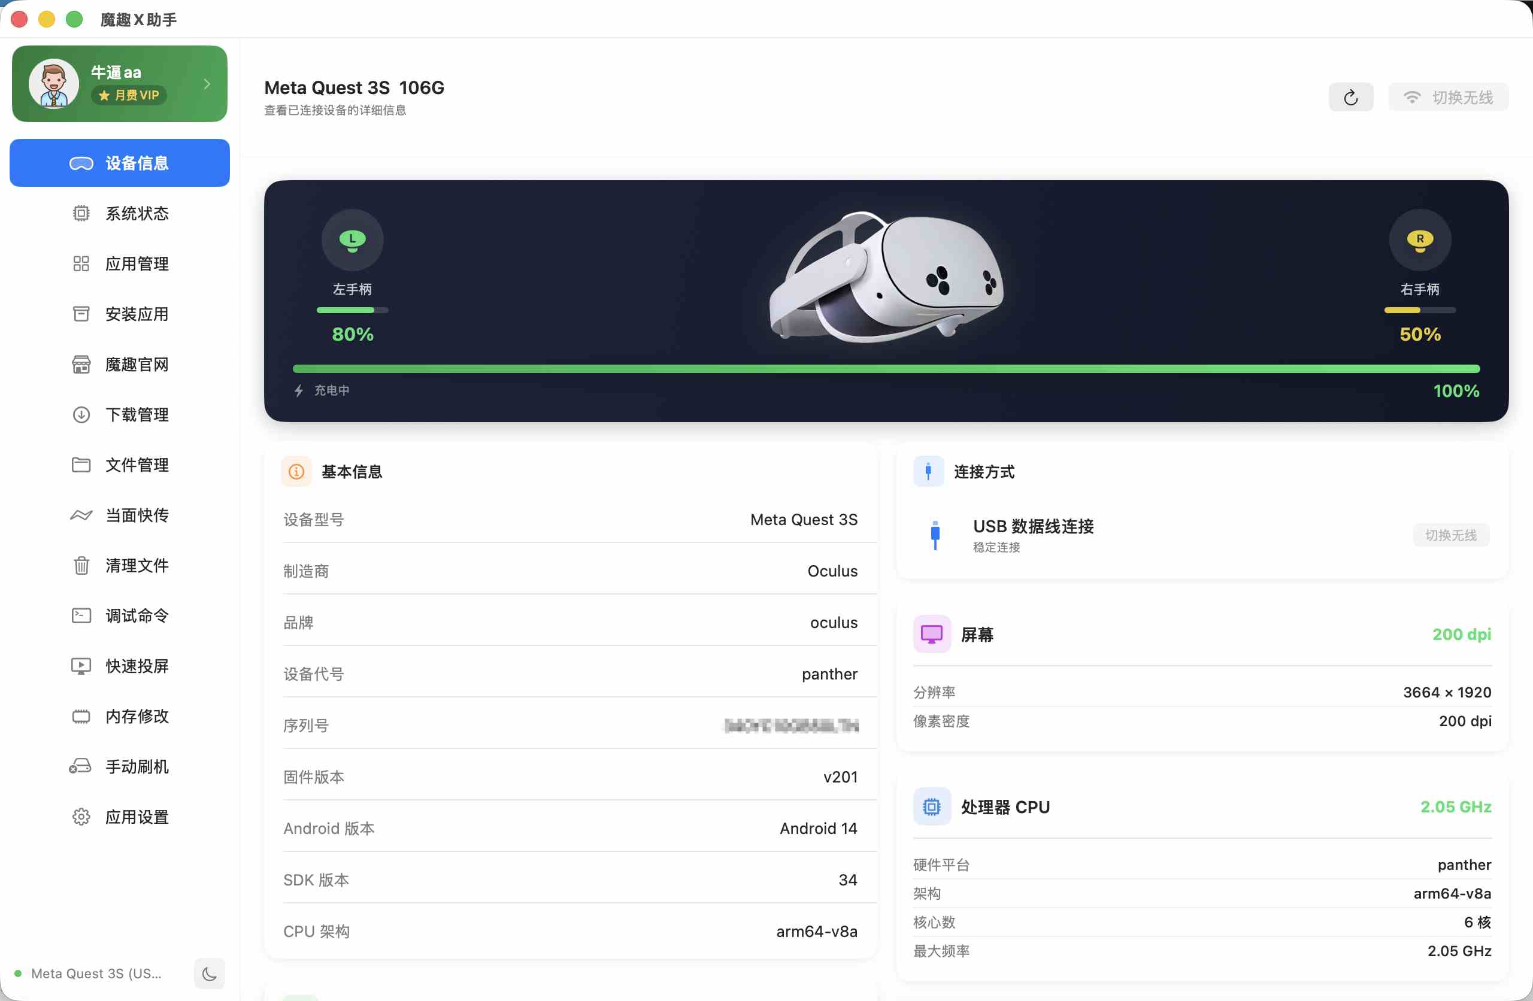Open the 调试命令 debug panel
This screenshot has height=1001, width=1533.
point(119,616)
